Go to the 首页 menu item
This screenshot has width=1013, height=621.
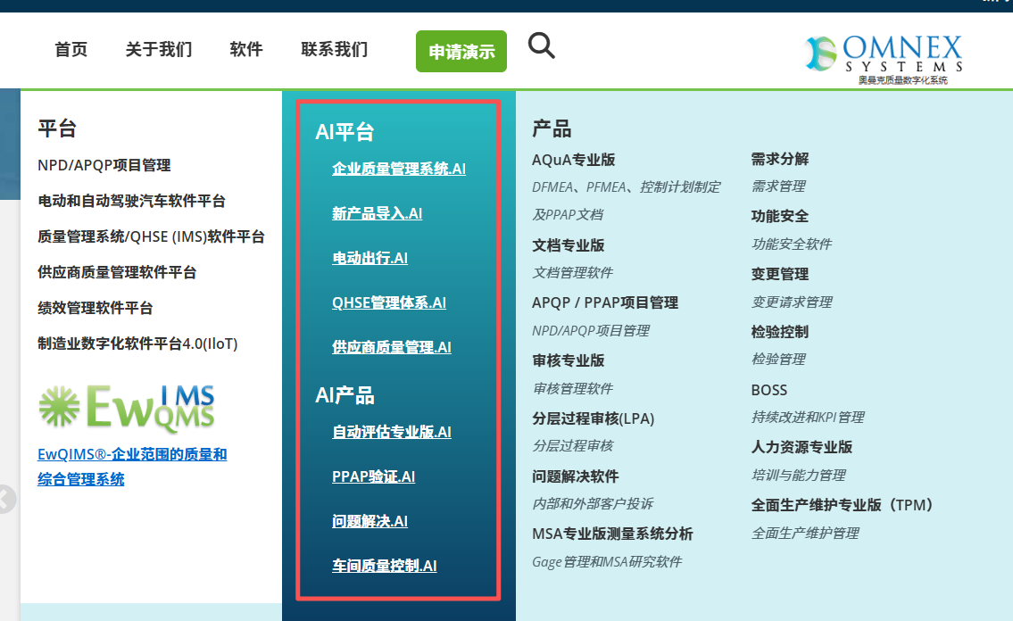(x=71, y=50)
